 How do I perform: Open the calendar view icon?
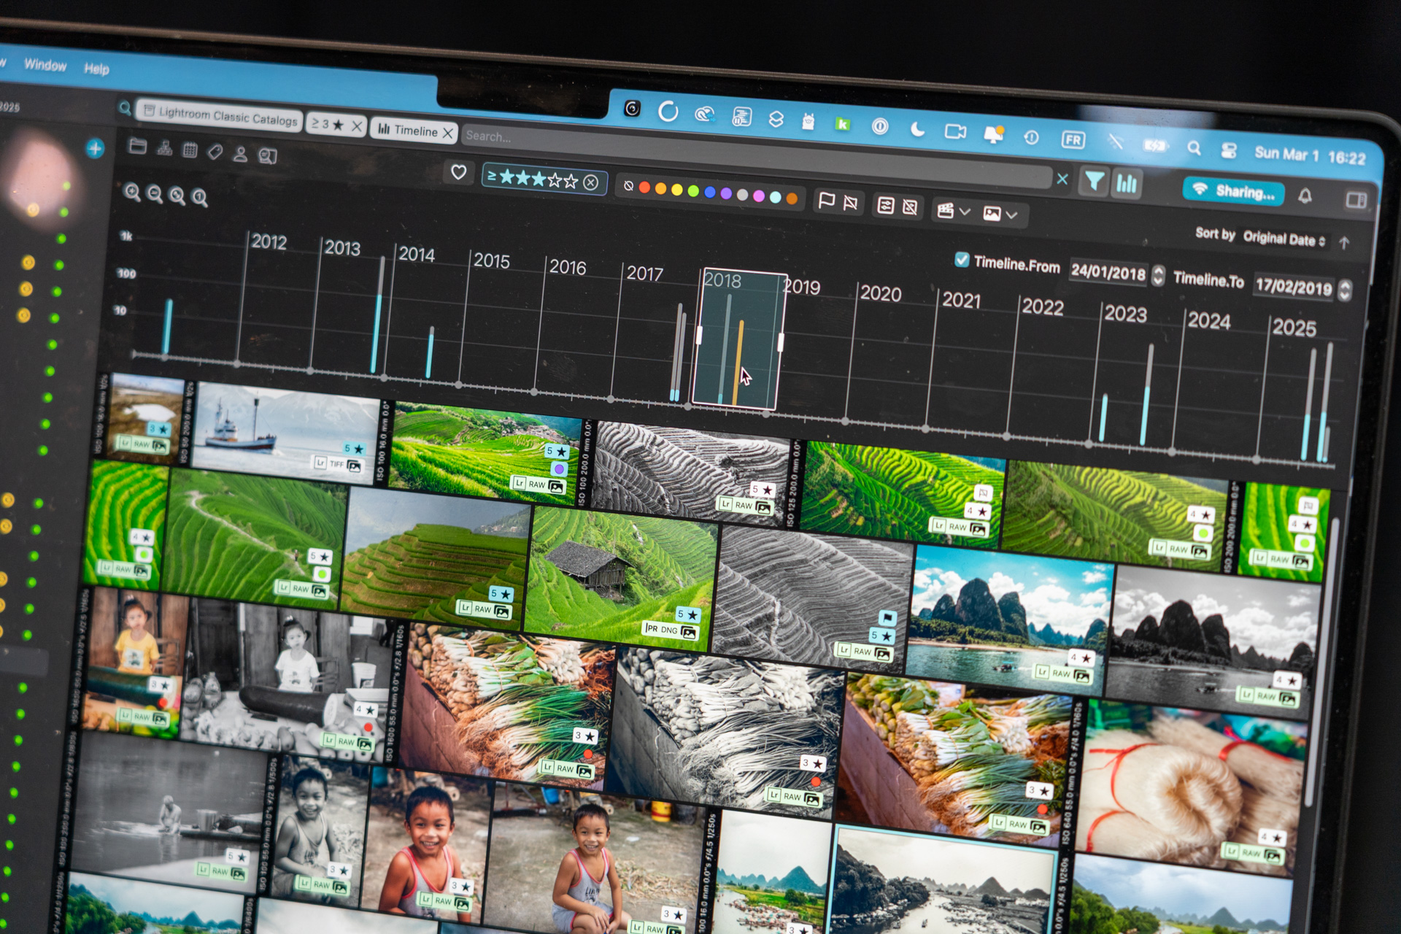pos(190,150)
